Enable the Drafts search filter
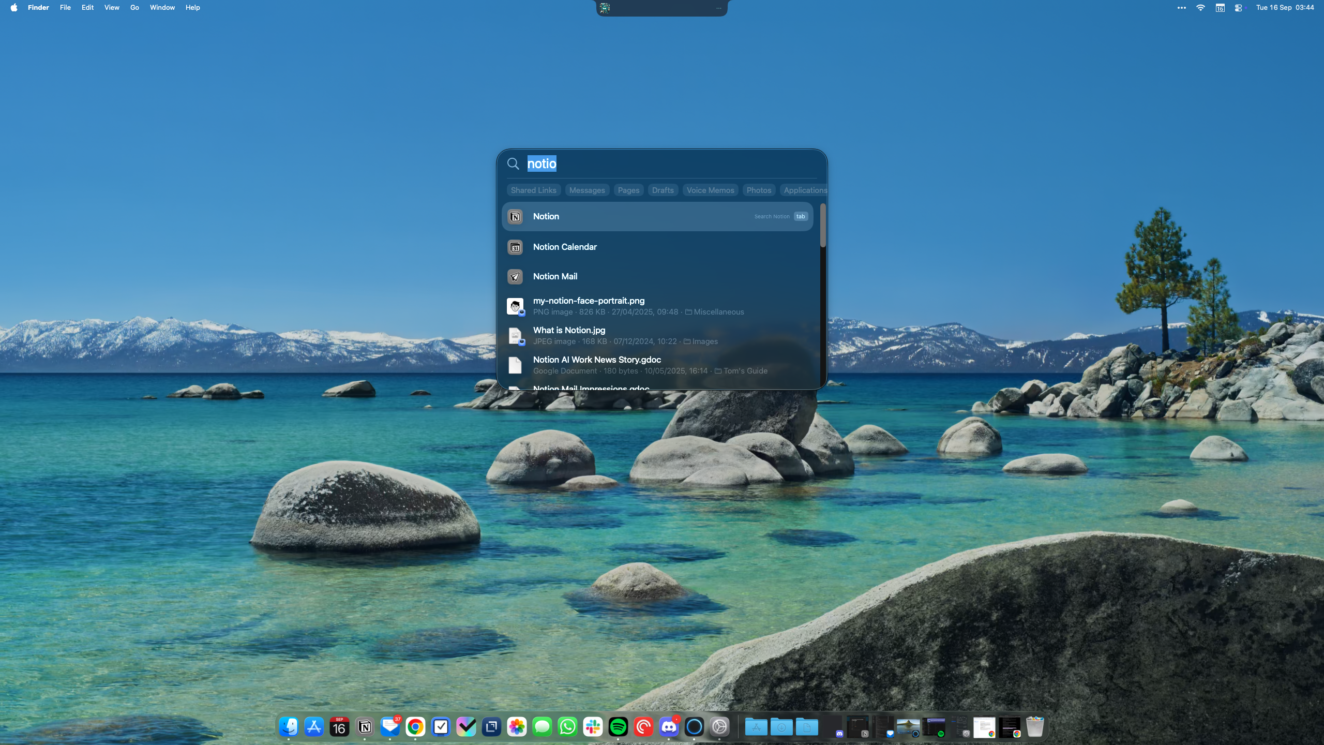Viewport: 1324px width, 745px height. pyautogui.click(x=663, y=190)
